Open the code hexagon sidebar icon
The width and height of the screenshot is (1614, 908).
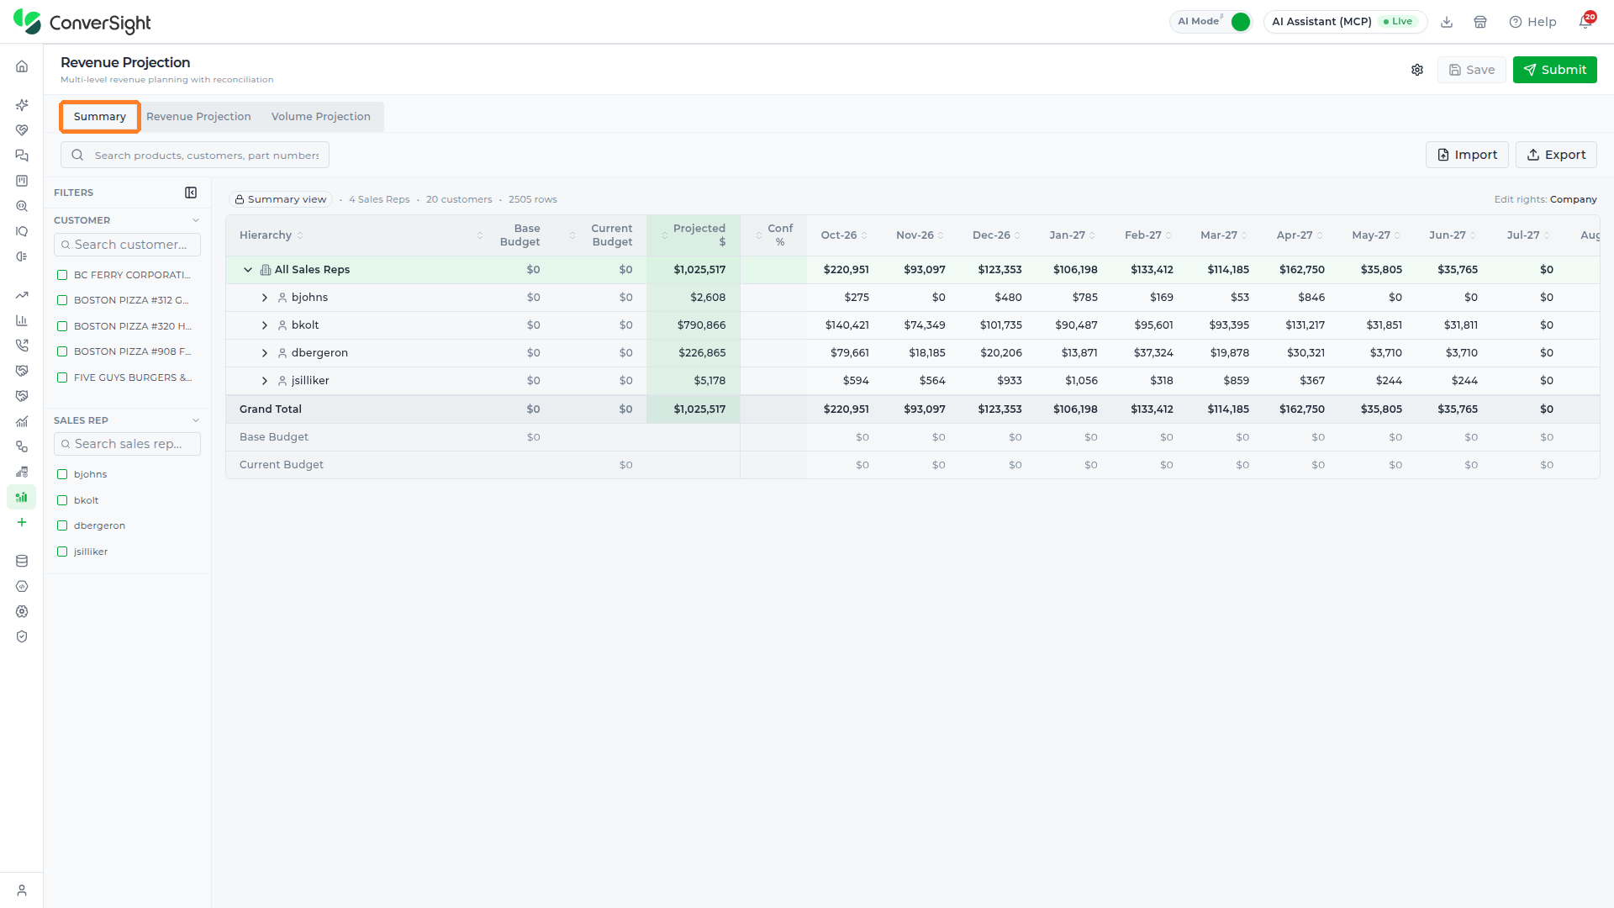(22, 586)
